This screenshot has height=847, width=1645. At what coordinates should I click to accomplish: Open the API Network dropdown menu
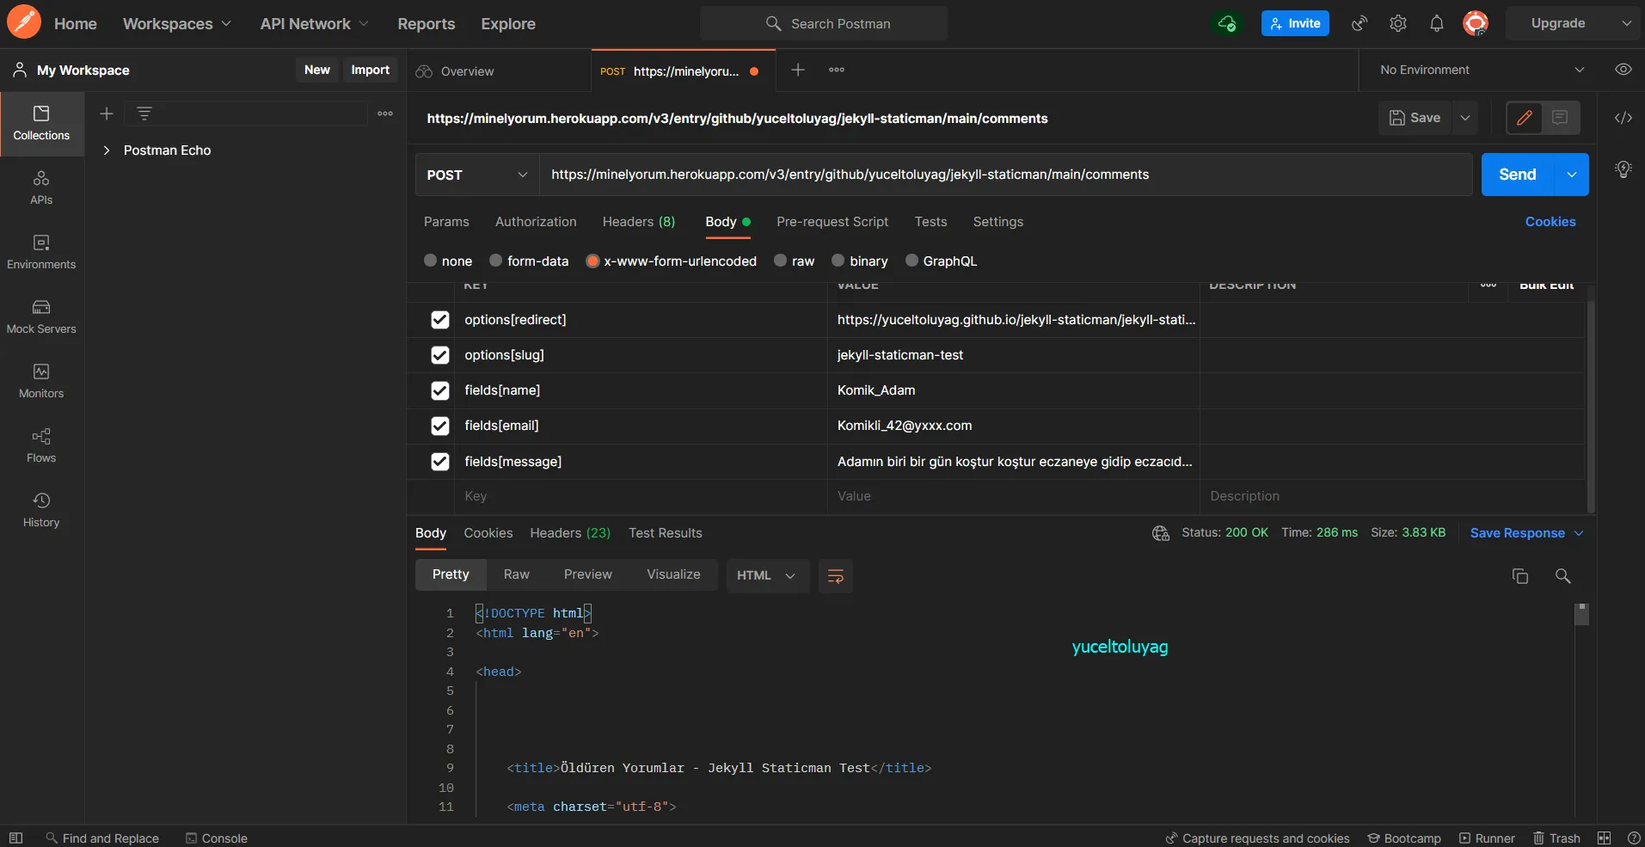(315, 24)
